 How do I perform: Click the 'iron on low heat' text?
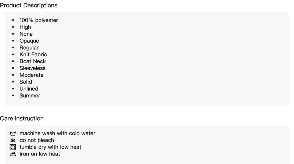[40, 154]
